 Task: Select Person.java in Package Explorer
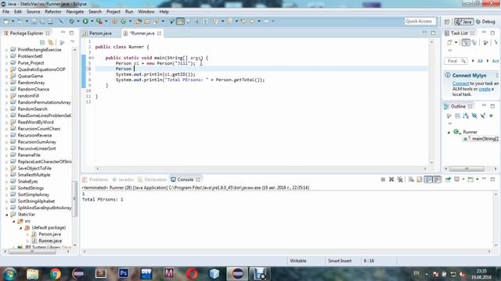(49, 234)
